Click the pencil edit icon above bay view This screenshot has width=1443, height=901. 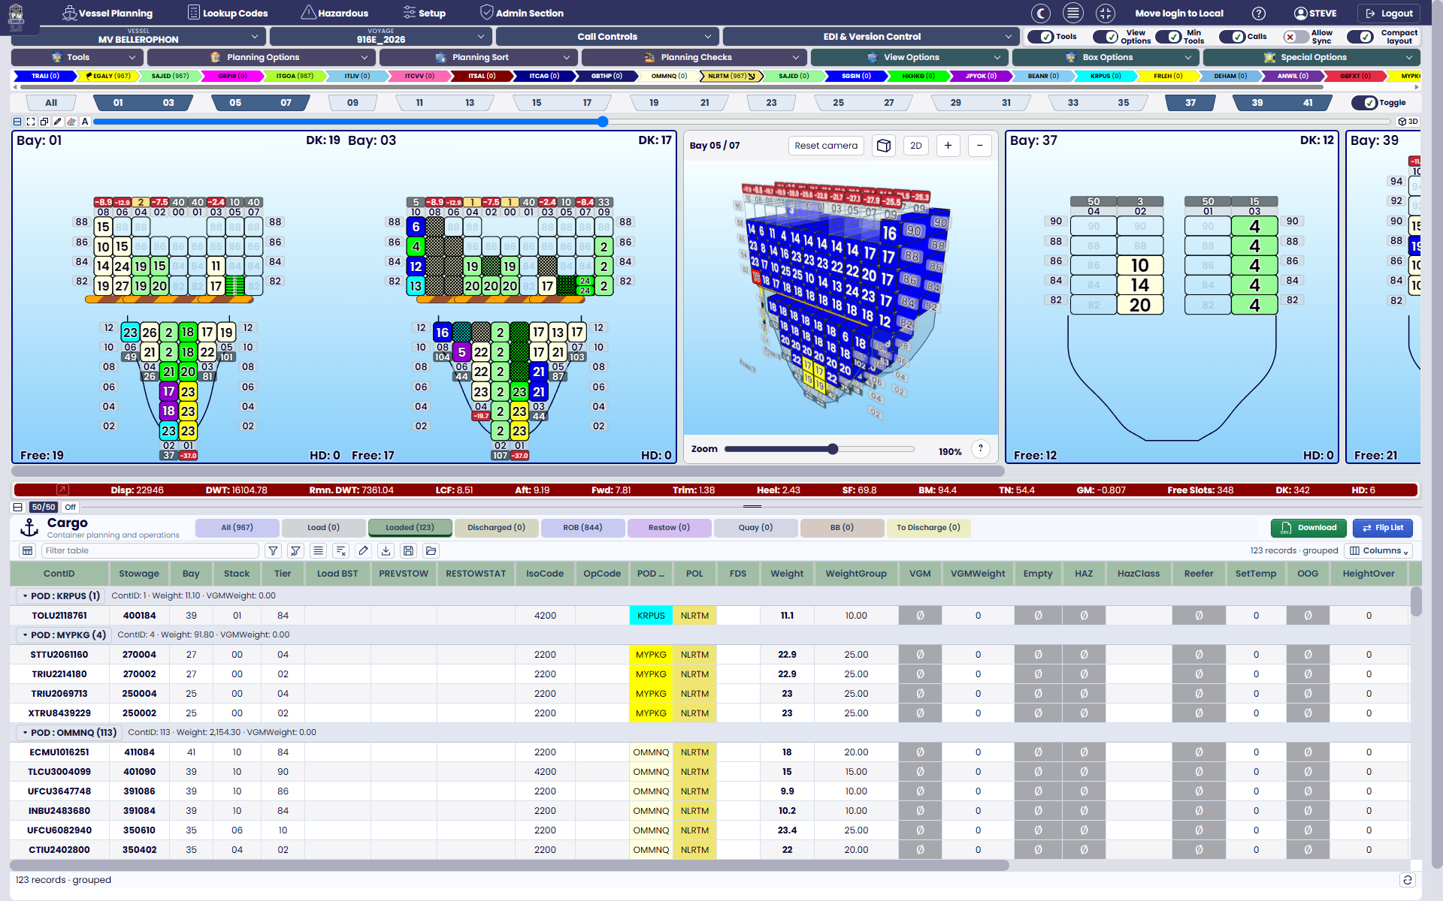coord(58,121)
